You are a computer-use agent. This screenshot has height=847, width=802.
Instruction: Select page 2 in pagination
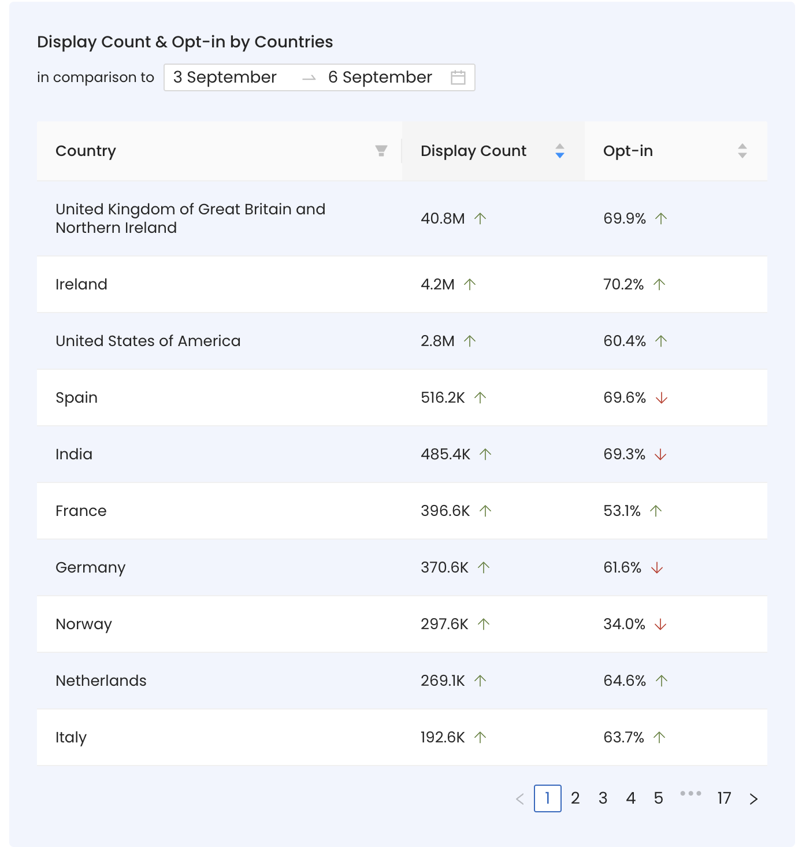click(x=575, y=798)
